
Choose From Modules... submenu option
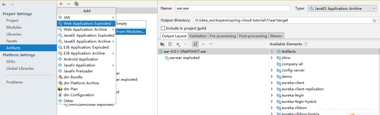tap(130, 31)
